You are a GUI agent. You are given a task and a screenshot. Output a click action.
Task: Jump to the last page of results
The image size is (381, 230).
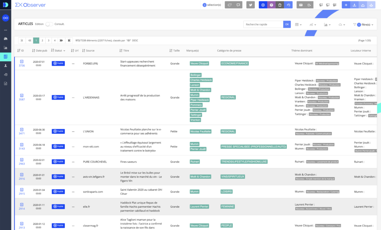68,41
